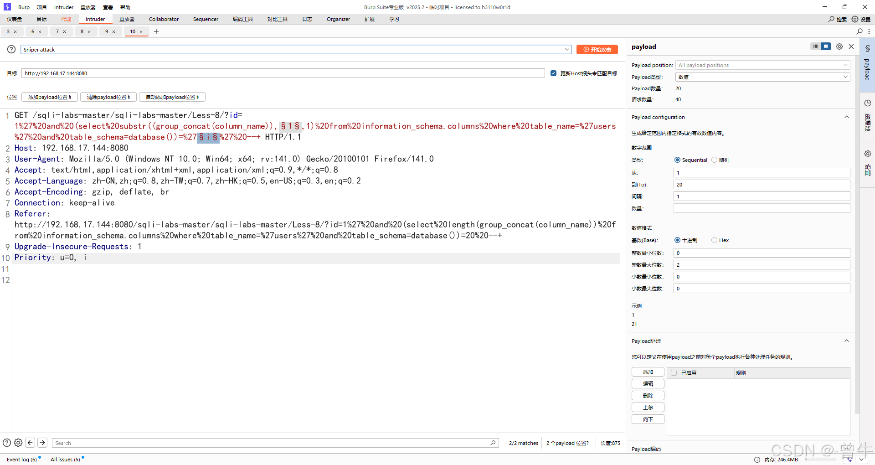Viewport: 875px width, 465px height.
Task: Close Intruder tab 8
Action: [89, 31]
